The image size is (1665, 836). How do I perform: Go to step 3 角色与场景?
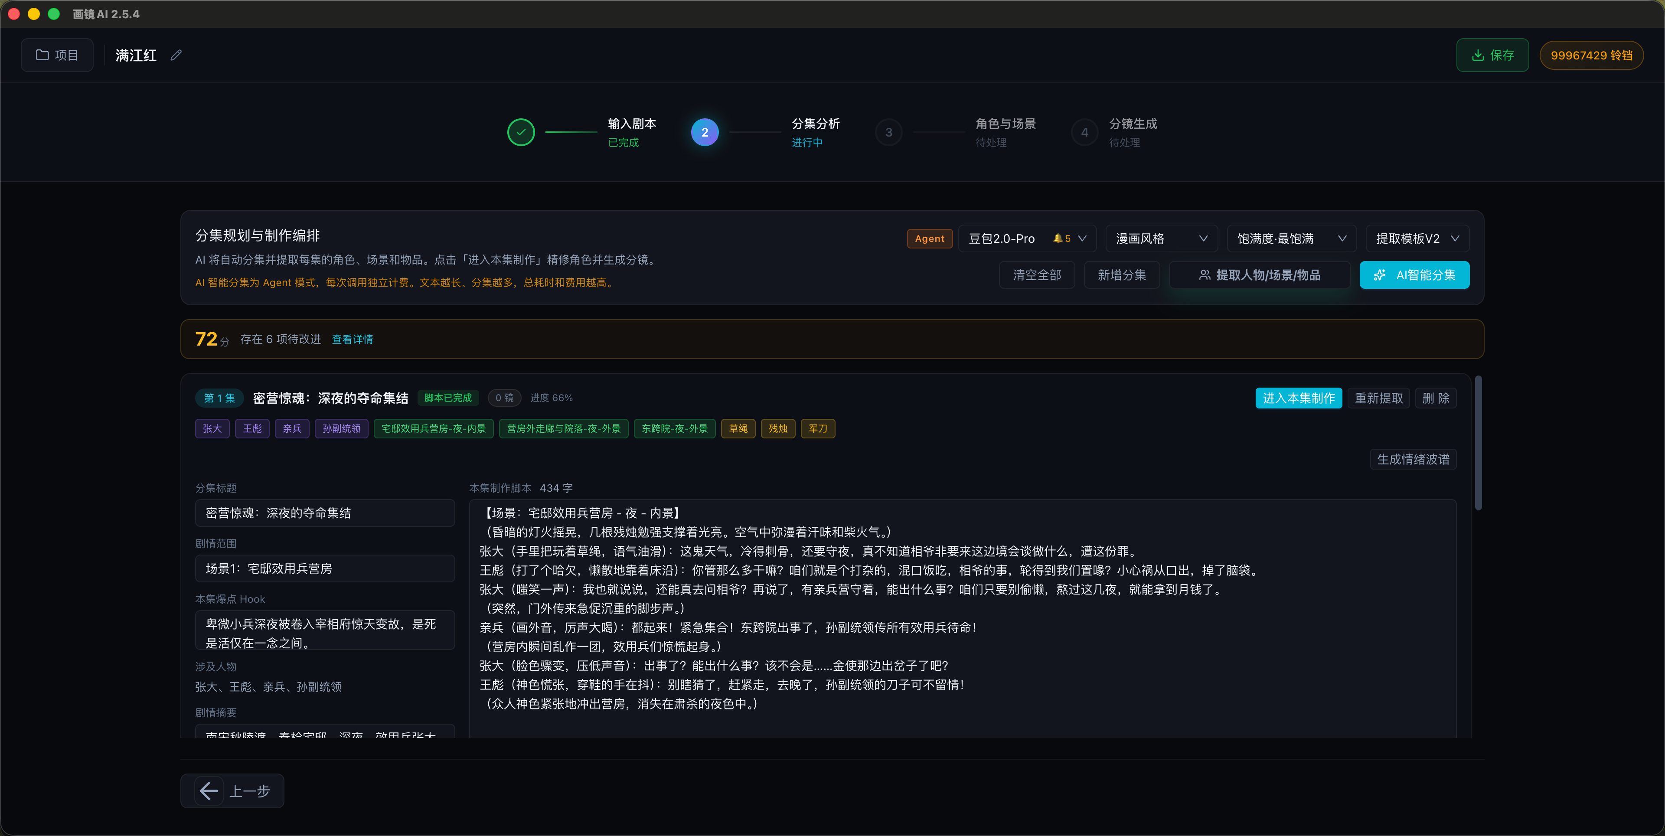click(x=889, y=133)
